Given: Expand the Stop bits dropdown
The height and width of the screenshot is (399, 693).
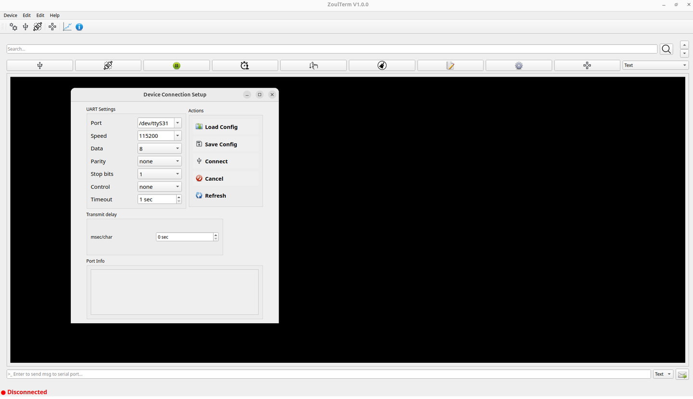Looking at the screenshot, I should [x=159, y=174].
